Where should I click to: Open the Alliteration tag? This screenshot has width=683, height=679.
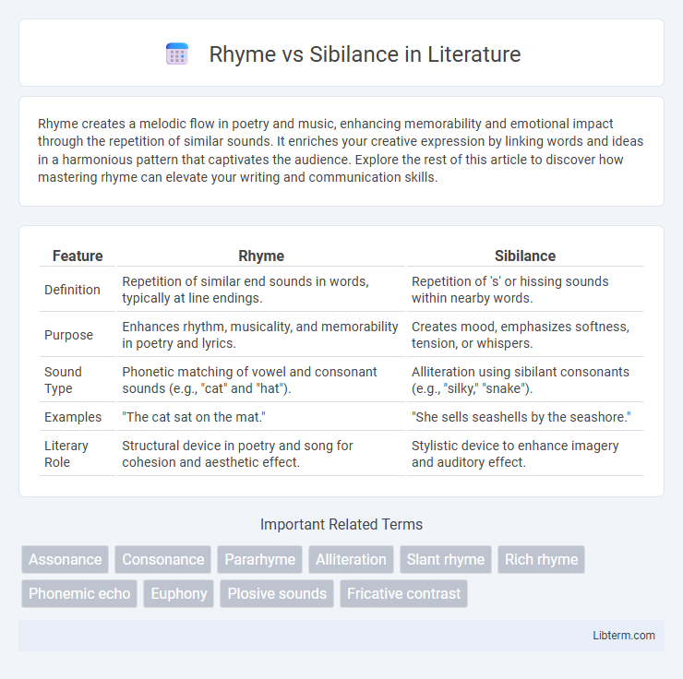(351, 559)
